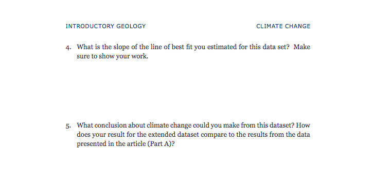This screenshot has height=188, width=374.
Task: Click the INTRODUCTORY GEOLOGY header text
Action: click(105, 26)
